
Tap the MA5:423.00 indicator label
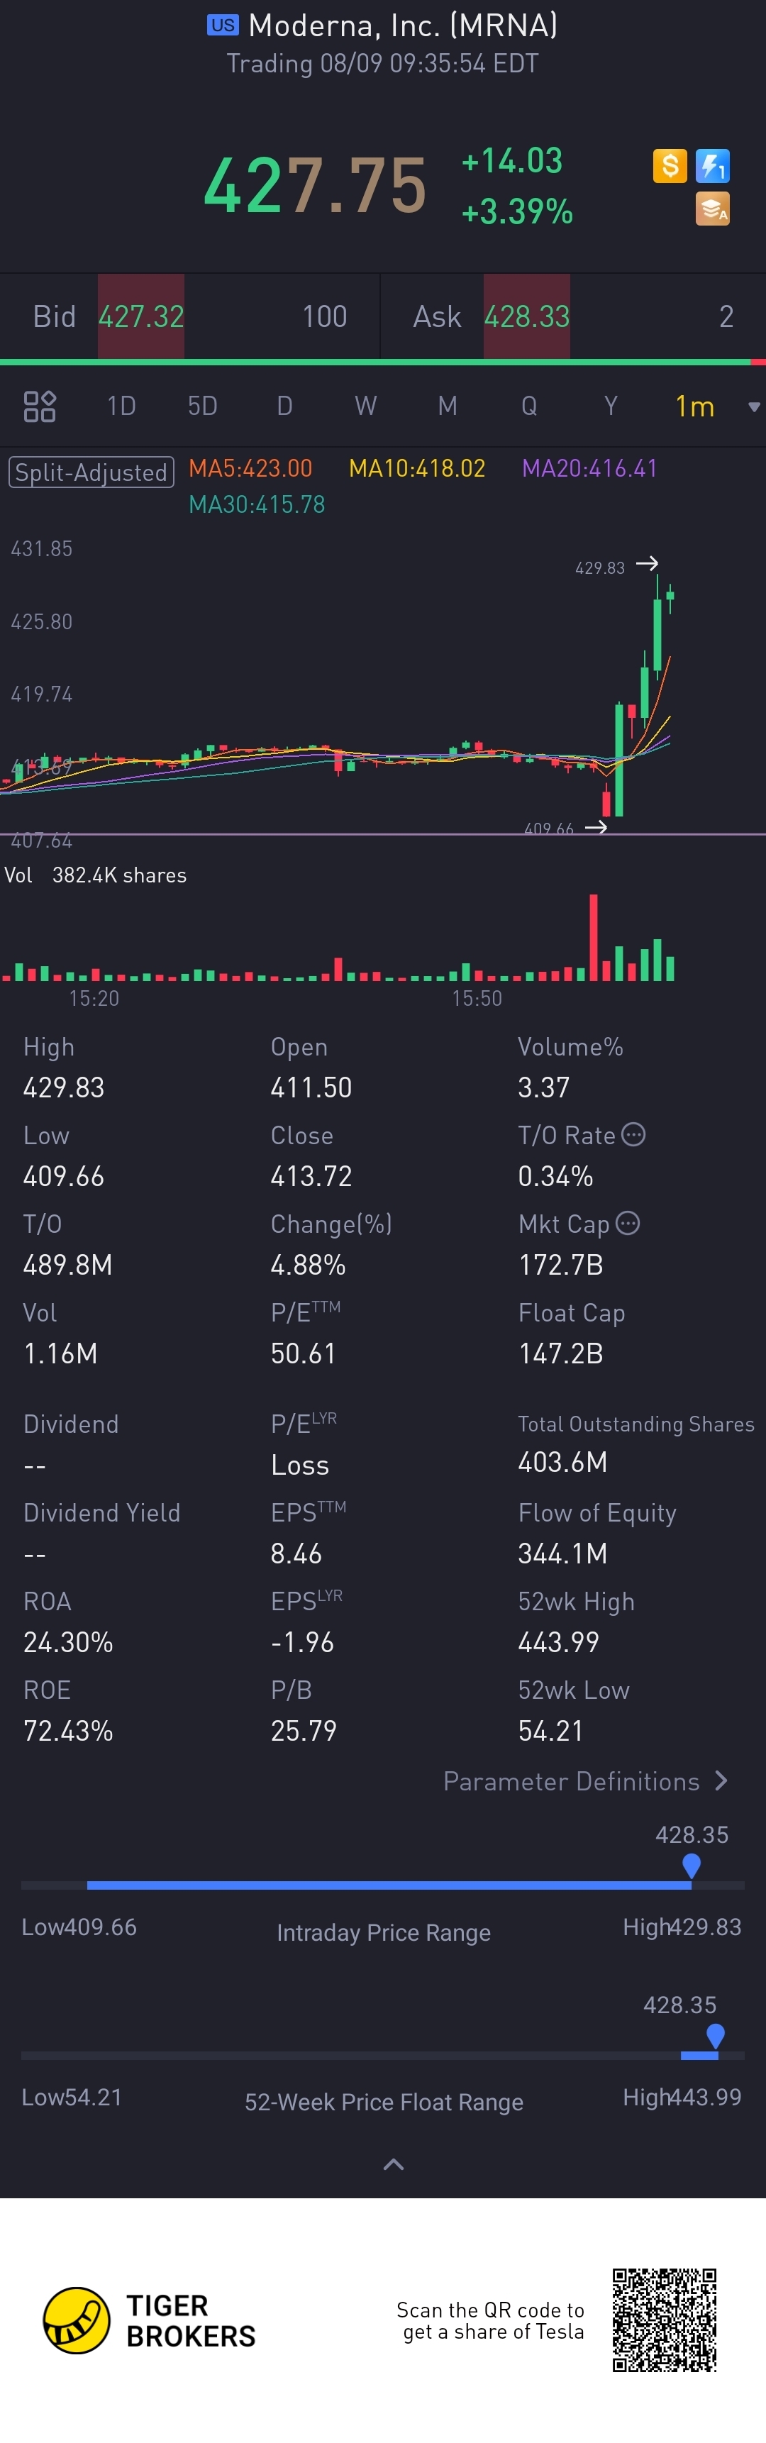click(250, 468)
